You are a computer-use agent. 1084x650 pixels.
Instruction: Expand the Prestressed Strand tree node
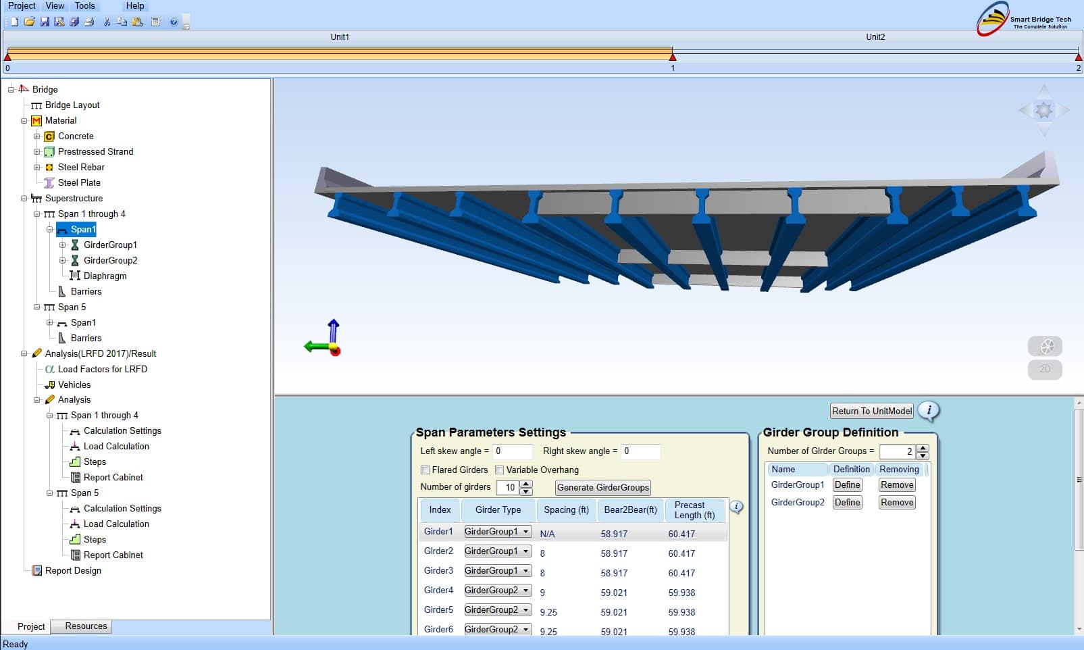click(x=36, y=152)
